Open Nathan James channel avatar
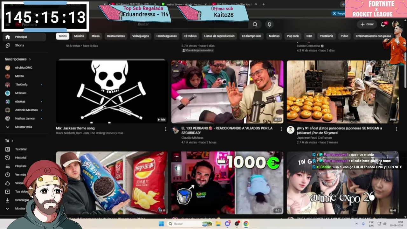Screen dimensions: 407x229 click(x=8, y=119)
